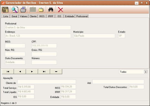This screenshot has width=150, height=106.
Task: Open print preview magnifier icon
Action: (x=15, y=9)
